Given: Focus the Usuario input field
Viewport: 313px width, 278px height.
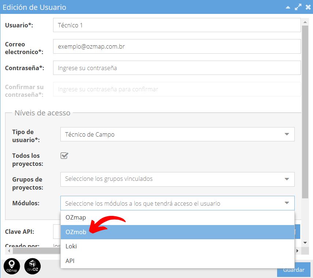Looking at the screenshot, I should pyautogui.click(x=177, y=25).
